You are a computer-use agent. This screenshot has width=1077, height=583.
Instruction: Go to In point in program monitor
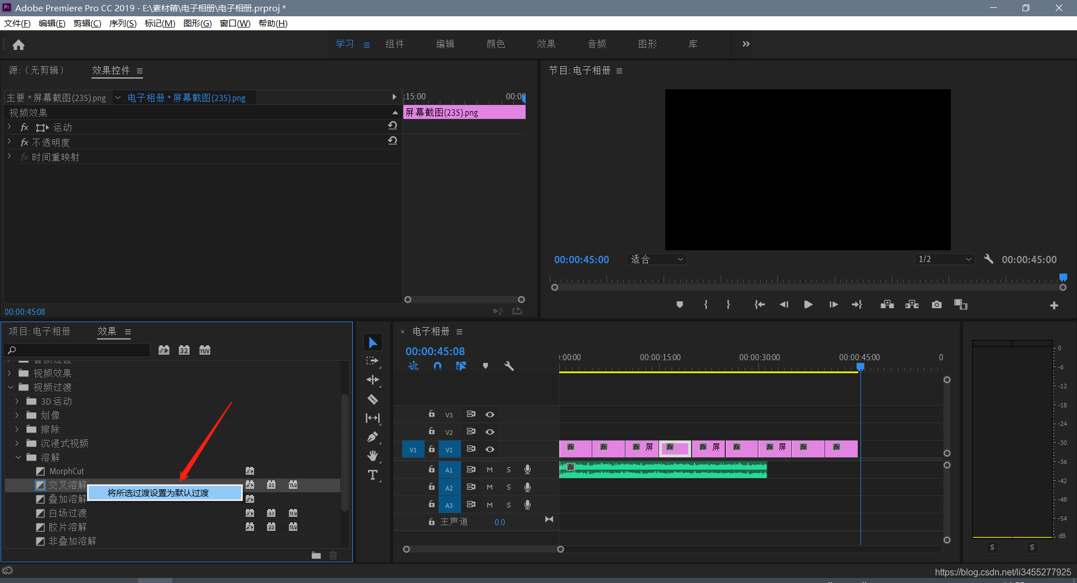(x=760, y=305)
